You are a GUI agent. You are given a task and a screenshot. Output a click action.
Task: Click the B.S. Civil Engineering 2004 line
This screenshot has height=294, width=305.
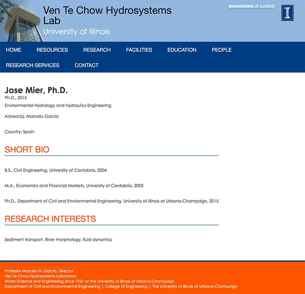pyautogui.click(x=56, y=170)
